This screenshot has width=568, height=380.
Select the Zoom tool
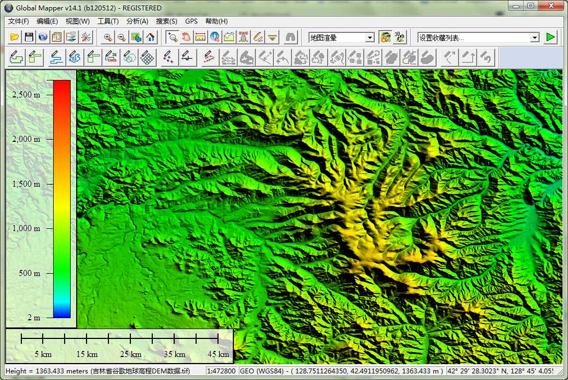pyautogui.click(x=173, y=37)
